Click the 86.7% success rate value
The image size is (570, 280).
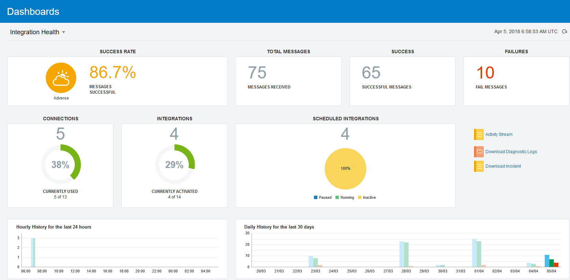(113, 73)
